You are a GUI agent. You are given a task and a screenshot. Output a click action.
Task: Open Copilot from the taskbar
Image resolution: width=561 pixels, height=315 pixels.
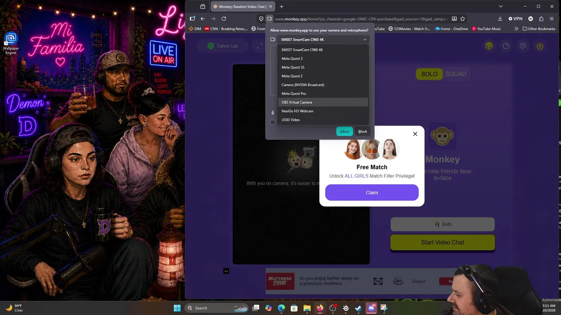(269, 308)
